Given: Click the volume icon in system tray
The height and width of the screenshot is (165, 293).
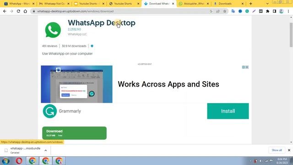Looking at the screenshot, I should [260, 161].
